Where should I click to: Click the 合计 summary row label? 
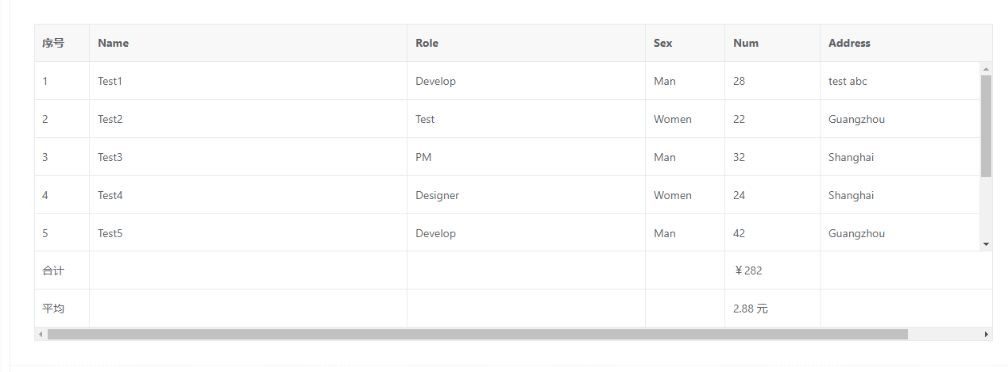tap(53, 270)
